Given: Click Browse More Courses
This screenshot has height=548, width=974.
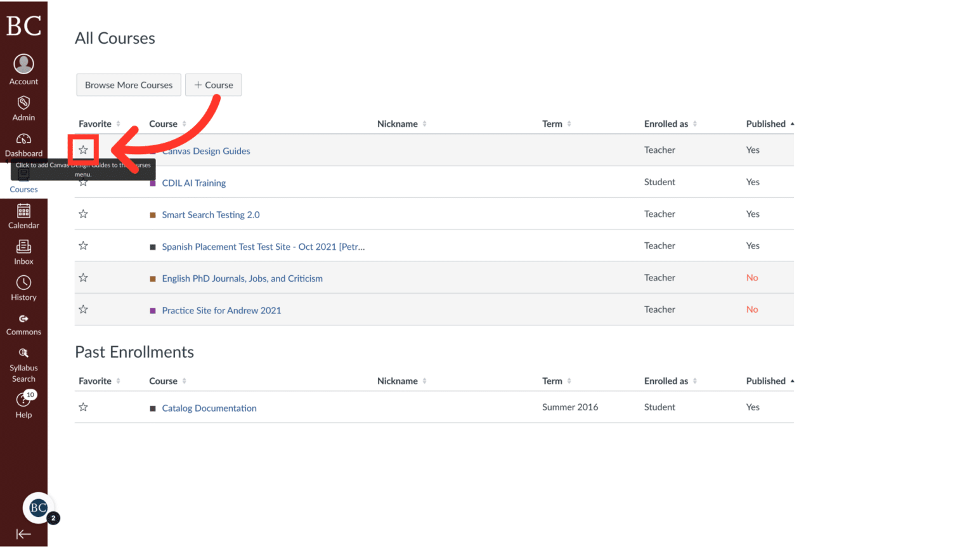Looking at the screenshot, I should pyautogui.click(x=128, y=84).
